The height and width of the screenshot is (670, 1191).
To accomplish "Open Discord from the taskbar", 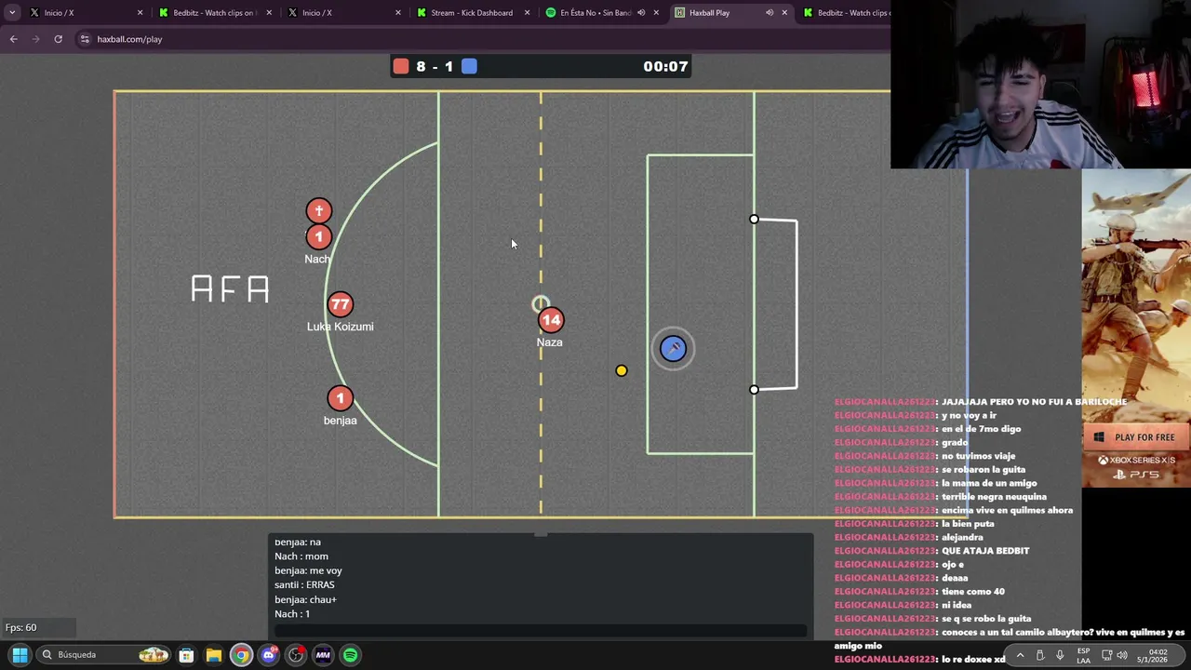I will tap(268, 655).
